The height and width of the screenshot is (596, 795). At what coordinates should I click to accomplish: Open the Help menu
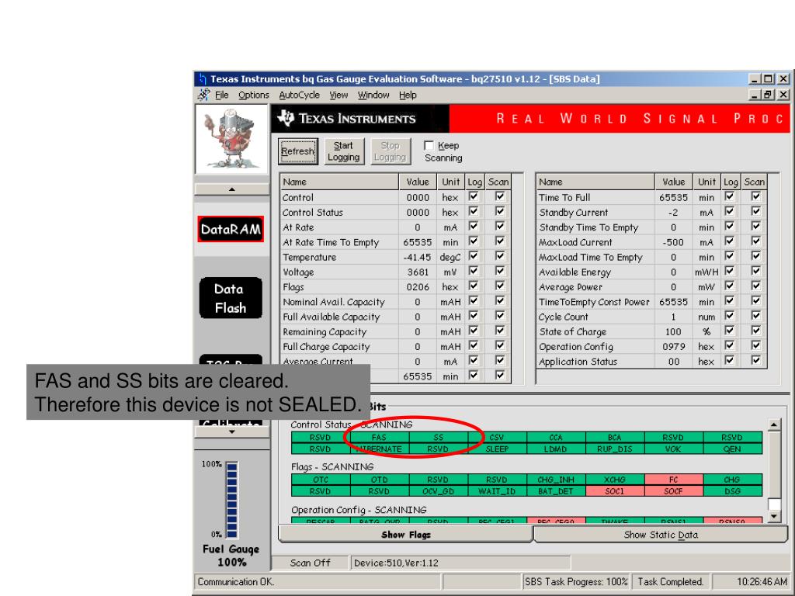[x=408, y=95]
